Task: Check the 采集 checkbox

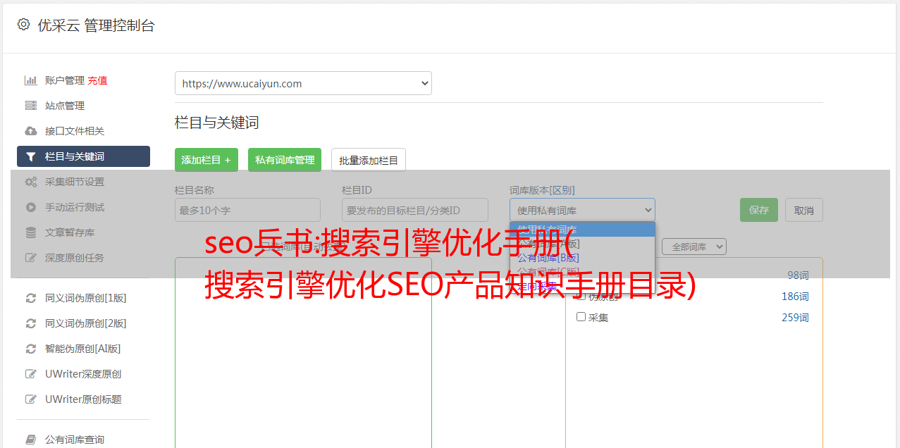Action: (x=581, y=317)
